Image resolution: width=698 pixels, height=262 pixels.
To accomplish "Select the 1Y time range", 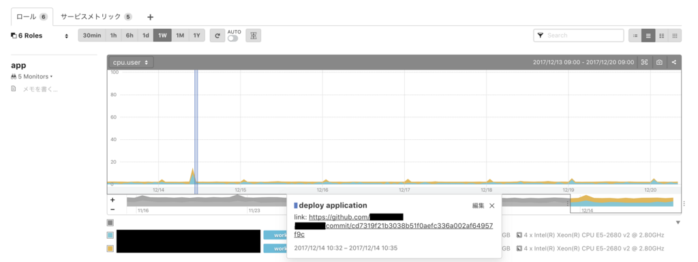I will (197, 35).
